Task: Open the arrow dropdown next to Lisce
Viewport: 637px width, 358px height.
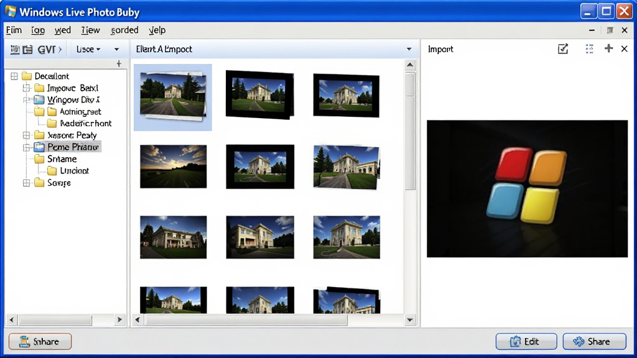Action: 116,50
